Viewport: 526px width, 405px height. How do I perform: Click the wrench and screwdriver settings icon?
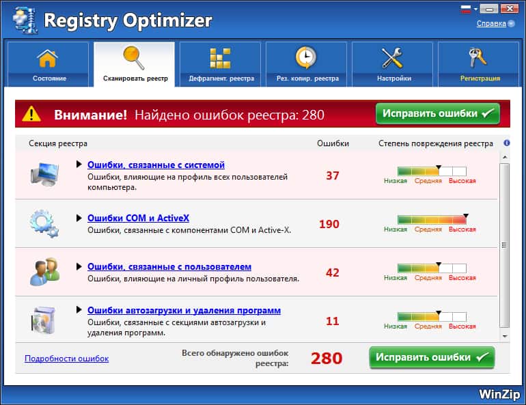point(393,58)
